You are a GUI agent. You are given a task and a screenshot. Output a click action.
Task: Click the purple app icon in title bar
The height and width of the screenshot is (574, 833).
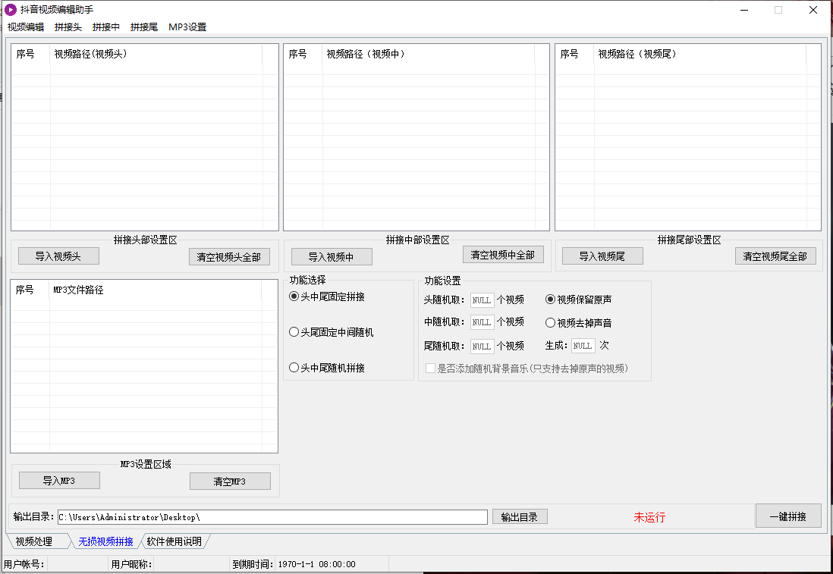tap(11, 10)
